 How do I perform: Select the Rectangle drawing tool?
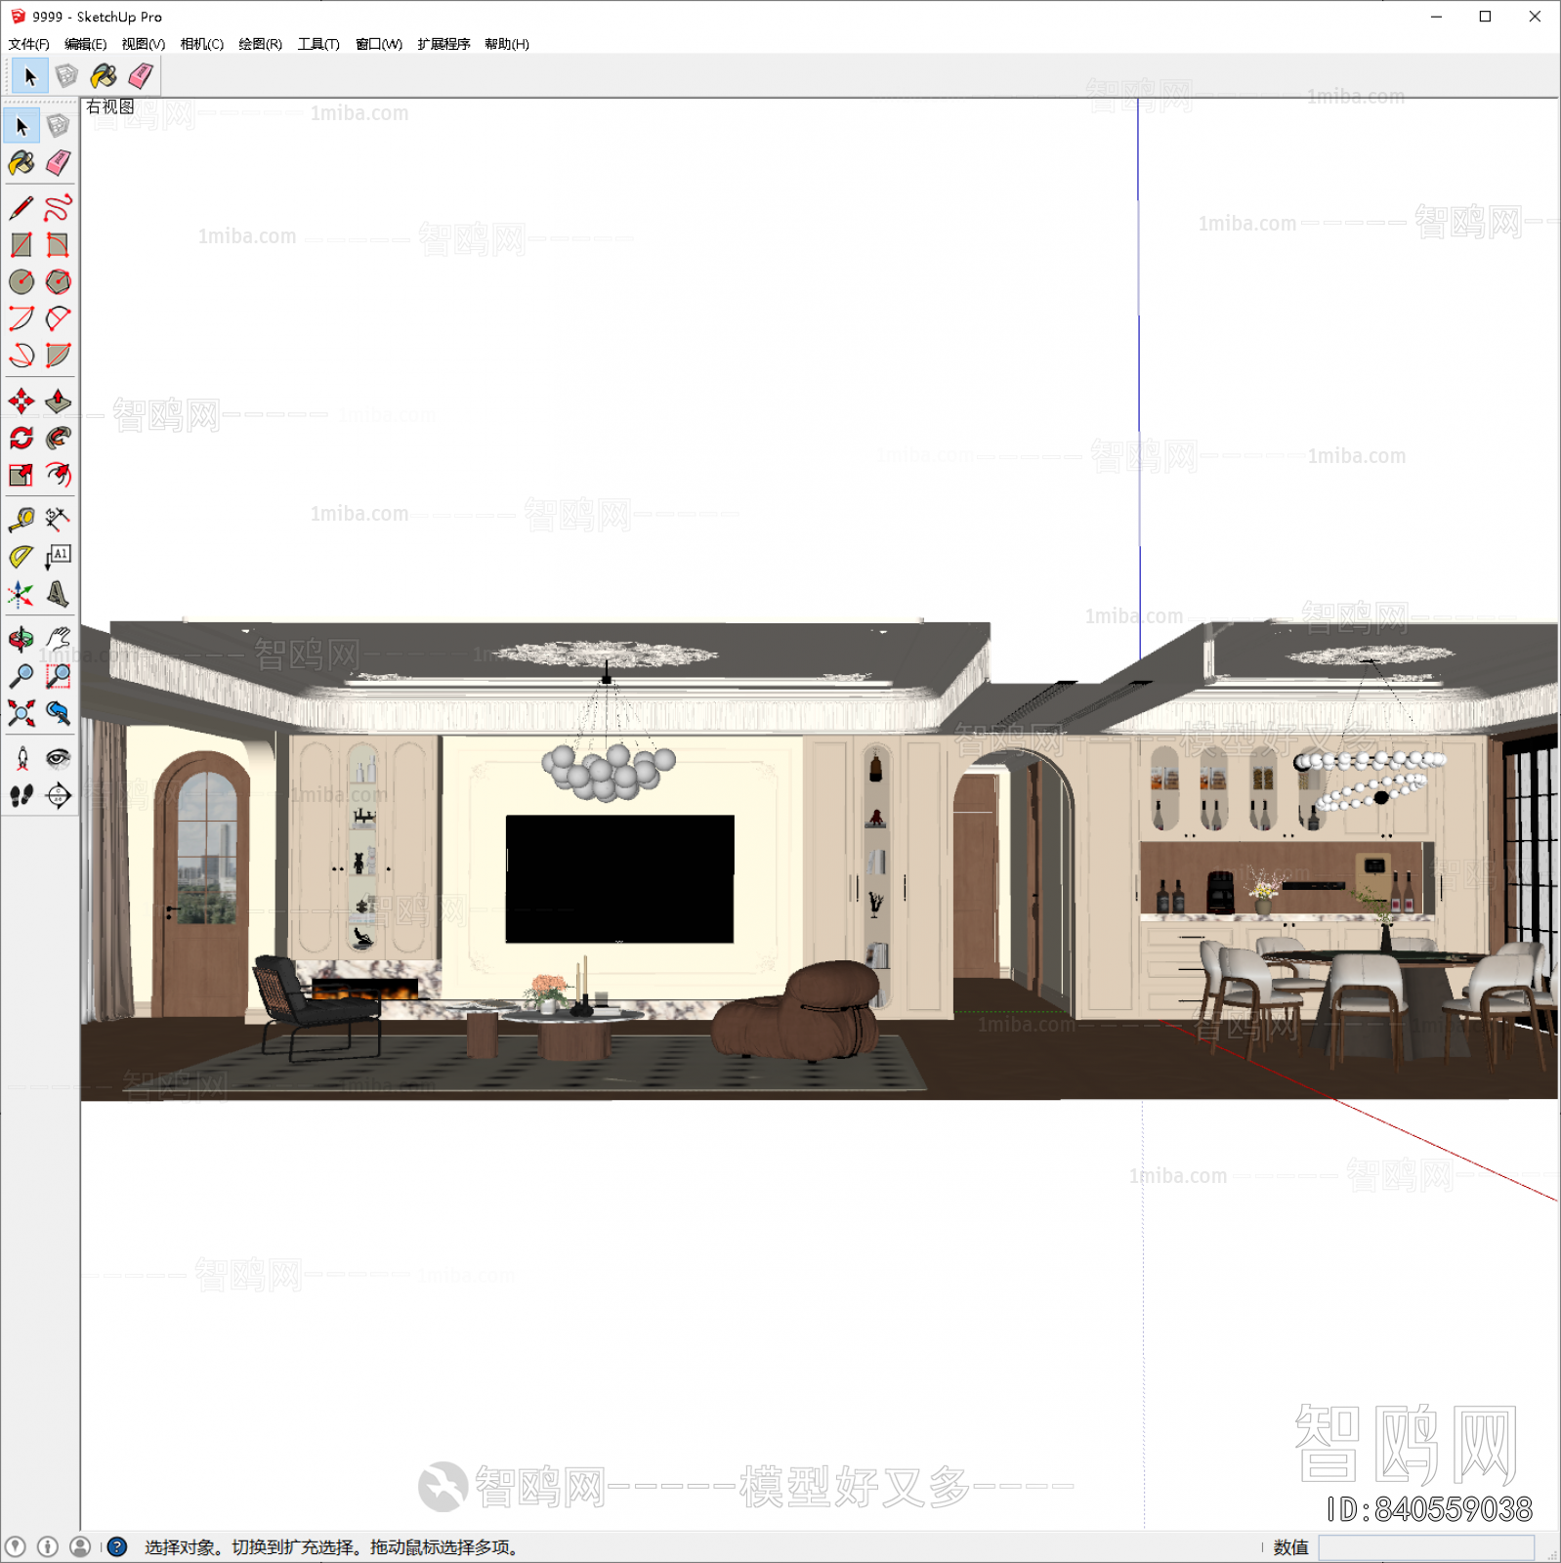pyautogui.click(x=21, y=245)
